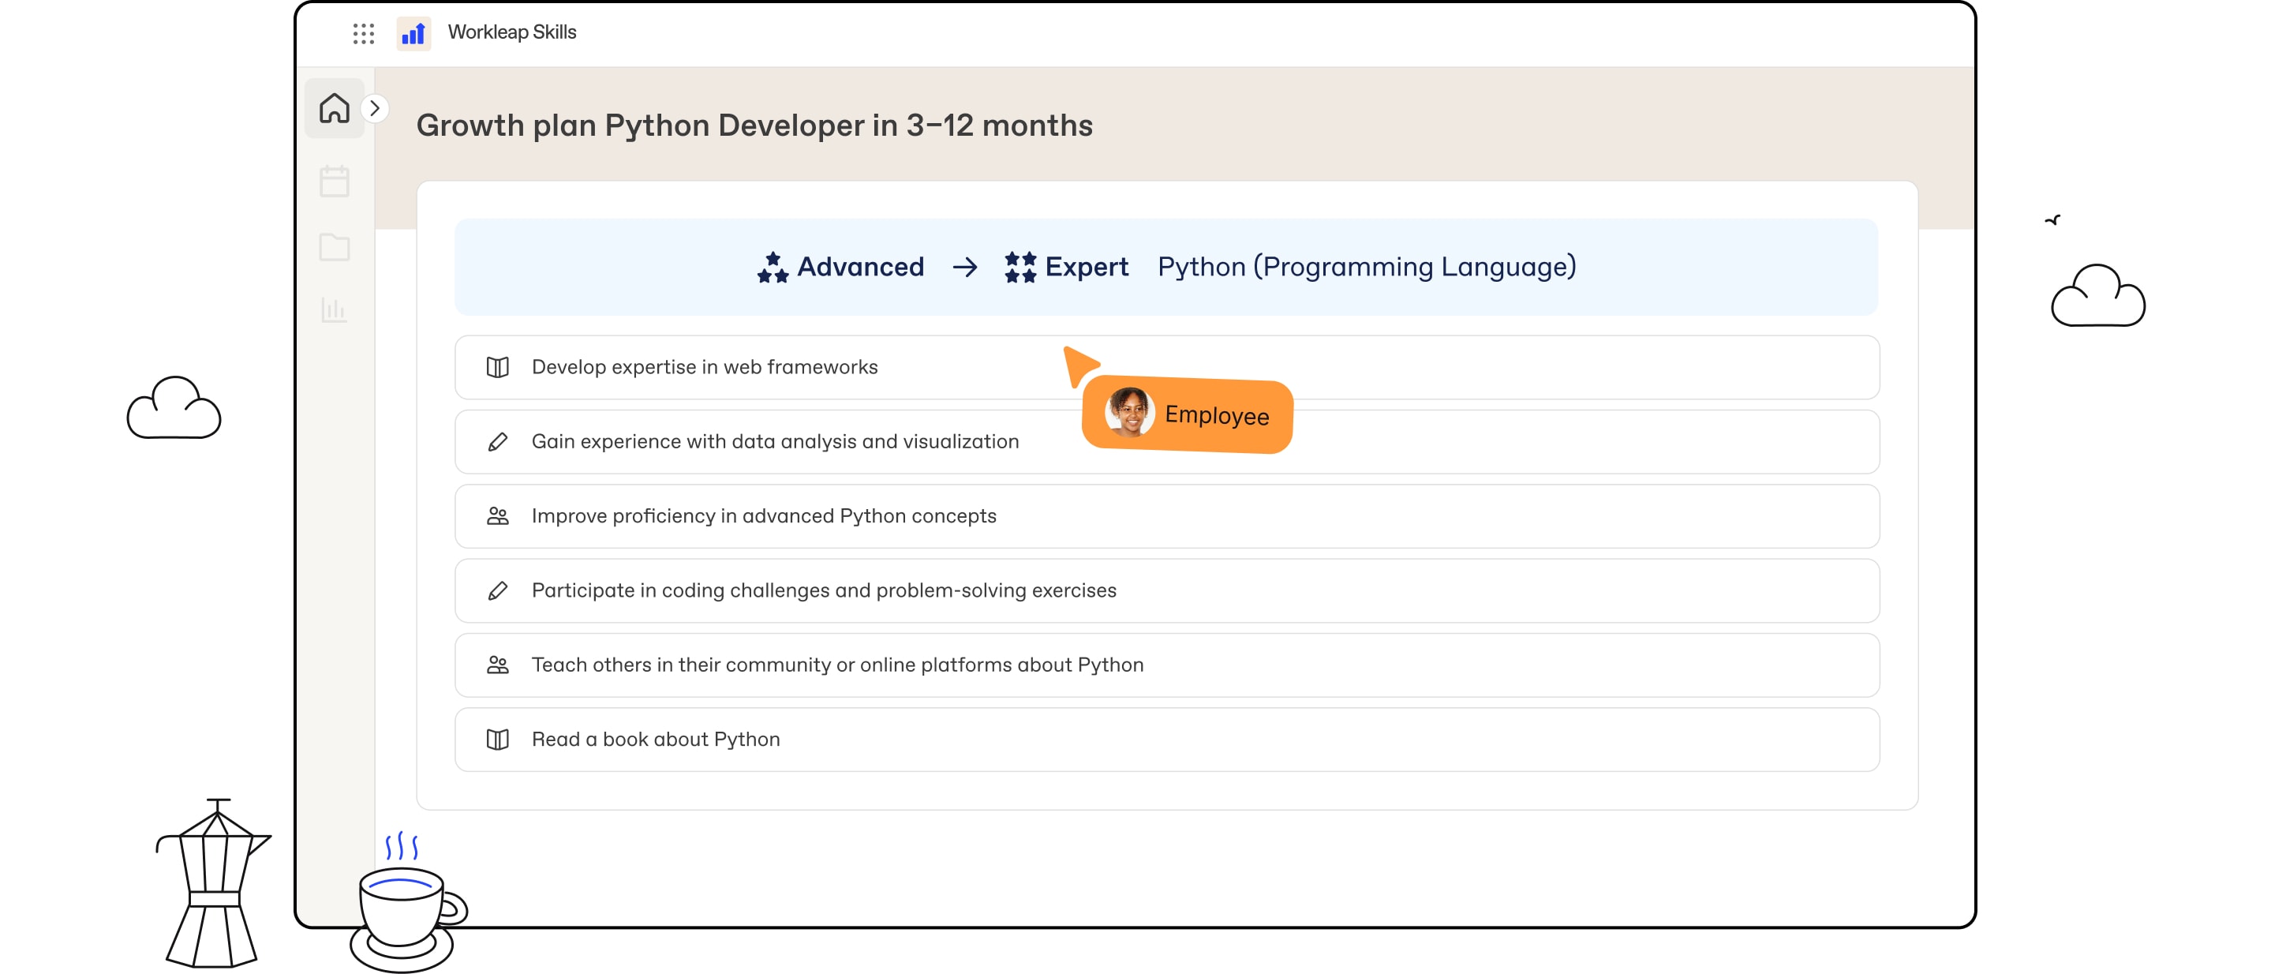2271x974 pixels.
Task: Click the Read a book about Python item
Action: coord(1166,740)
